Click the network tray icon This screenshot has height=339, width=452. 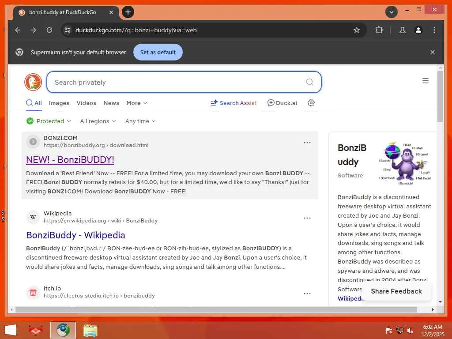tap(400, 331)
